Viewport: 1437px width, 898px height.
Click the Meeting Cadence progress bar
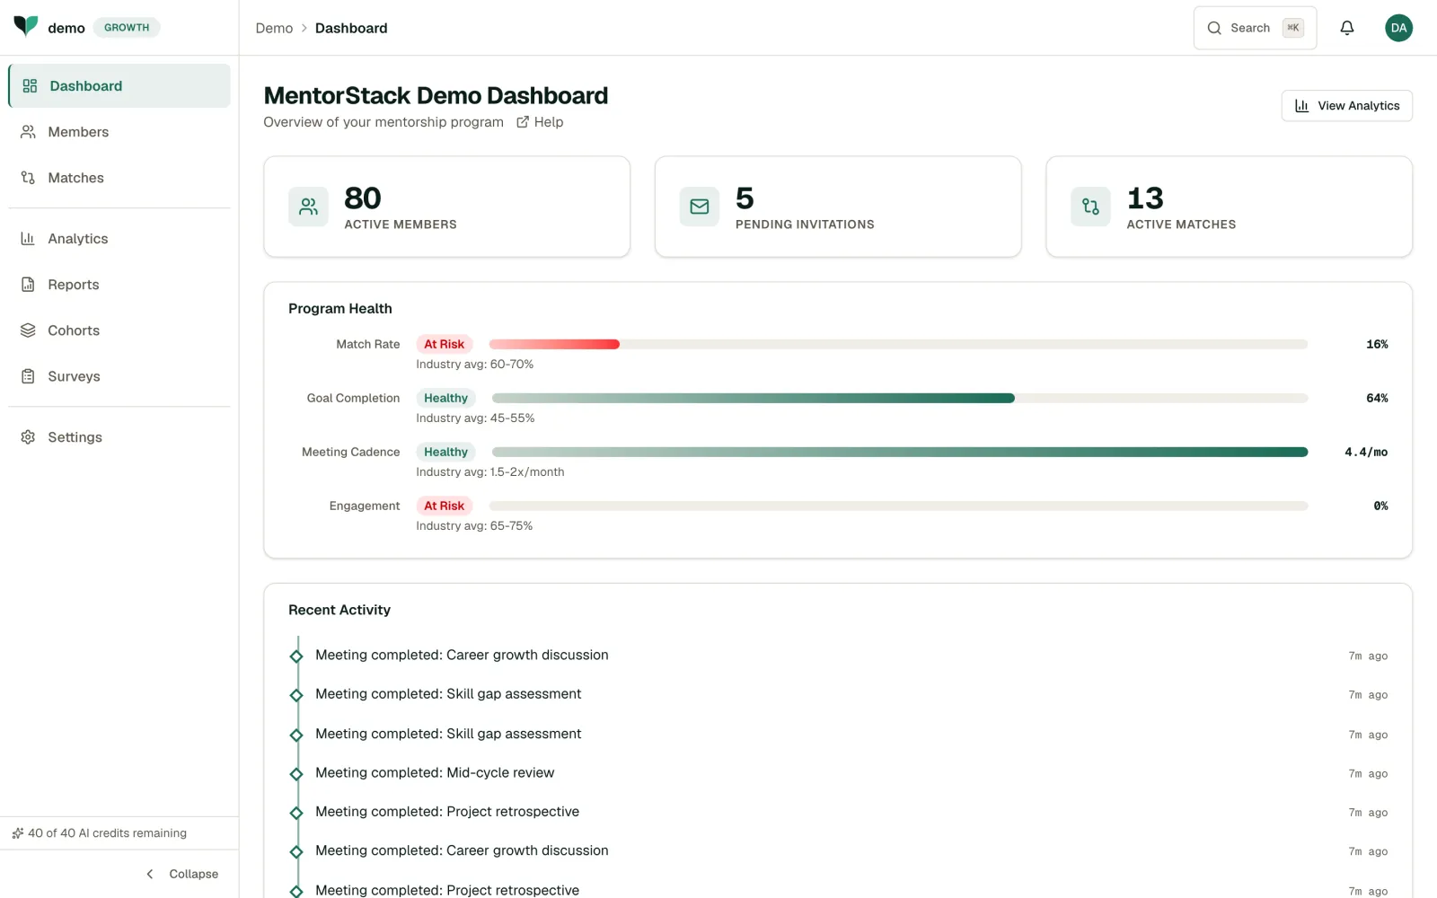tap(900, 452)
